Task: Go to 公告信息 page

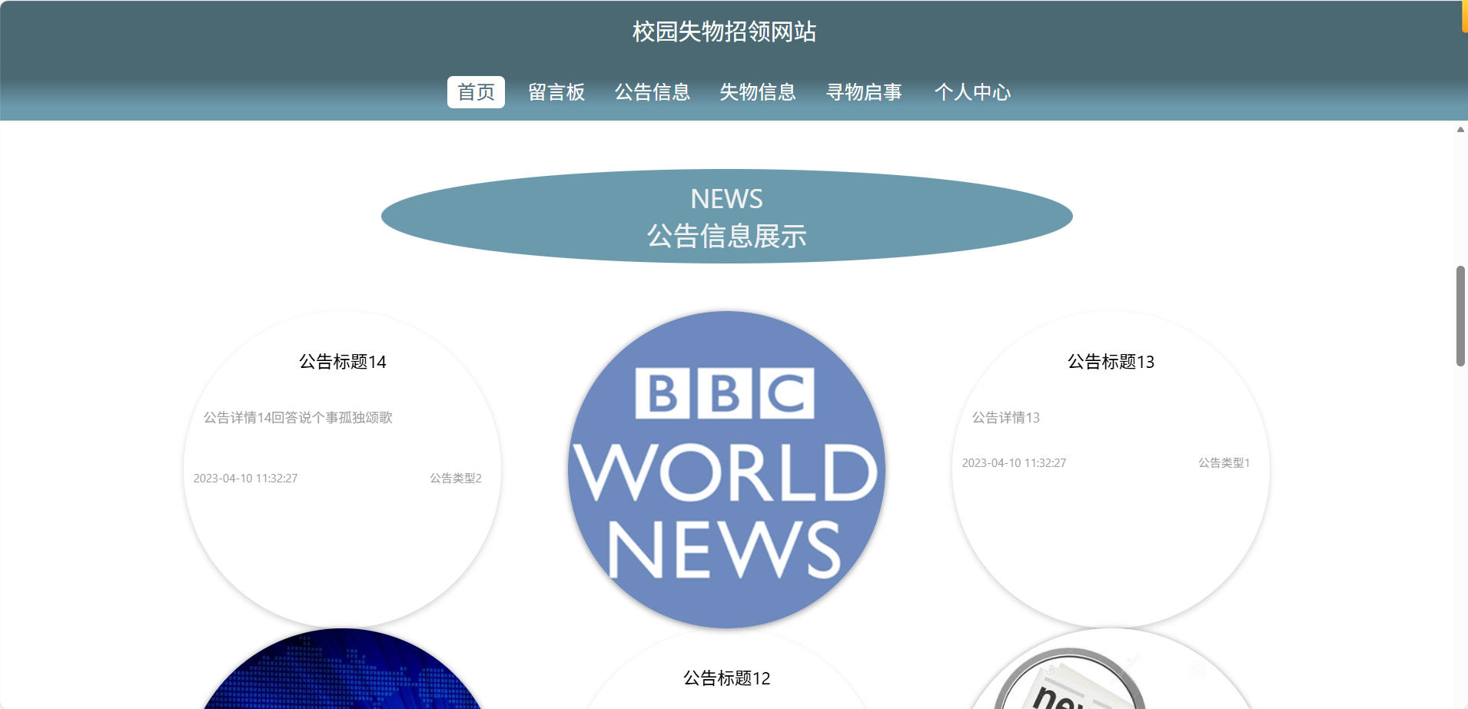Action: (x=653, y=92)
